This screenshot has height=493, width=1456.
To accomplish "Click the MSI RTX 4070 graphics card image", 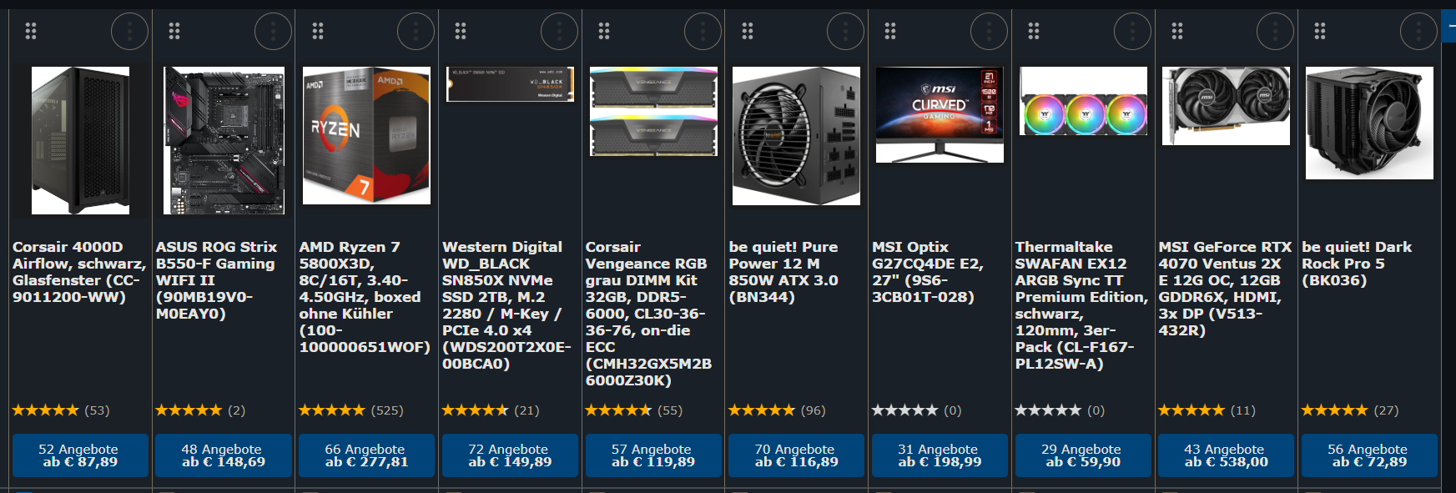I will point(1226,106).
